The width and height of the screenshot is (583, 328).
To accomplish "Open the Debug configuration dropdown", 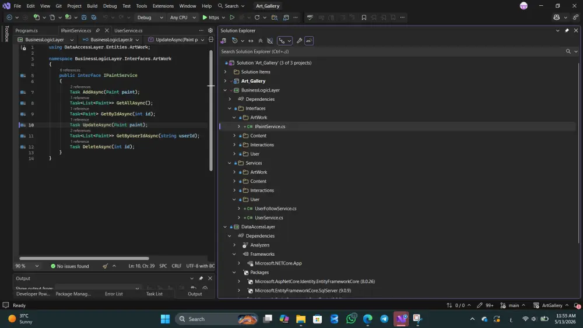I will (150, 17).
